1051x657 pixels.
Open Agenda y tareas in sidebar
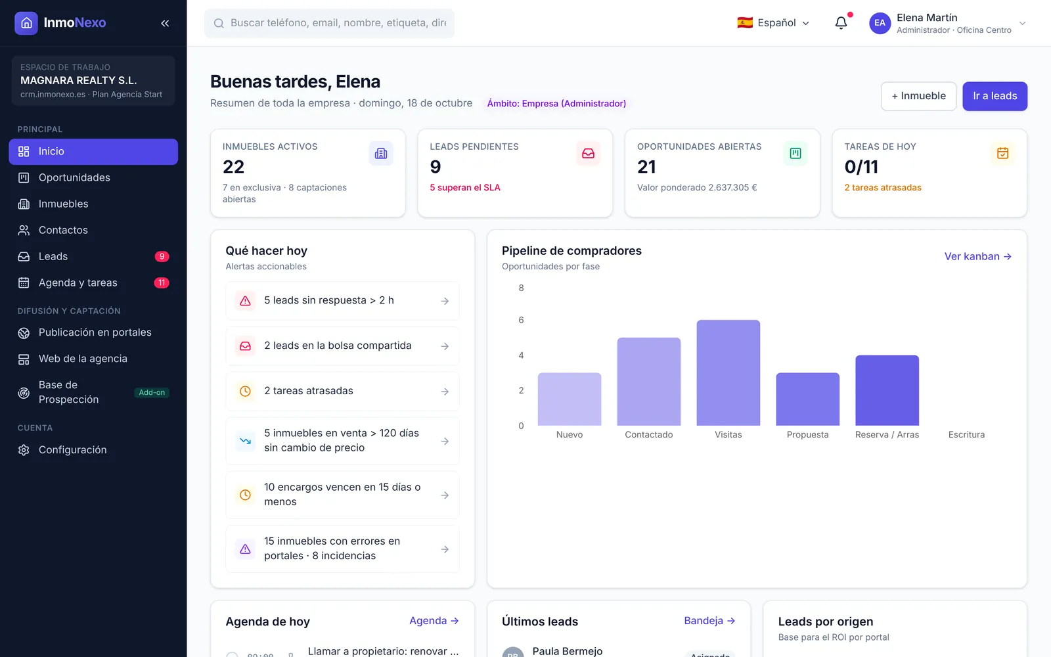point(93,283)
